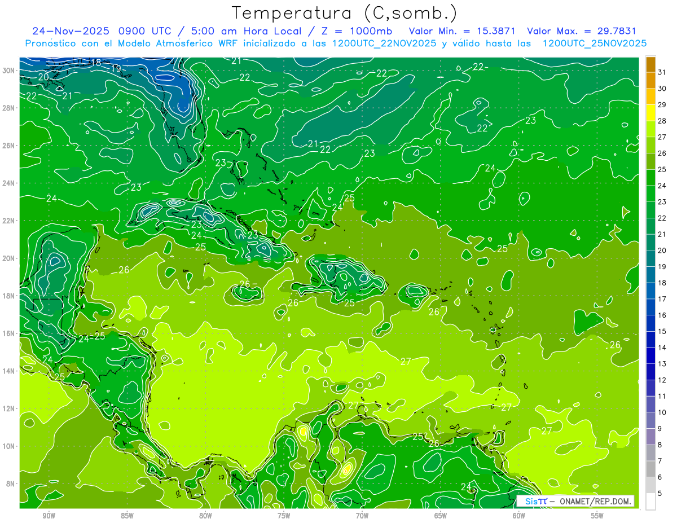Click the legend value "6"
677x523 pixels.
(660, 477)
